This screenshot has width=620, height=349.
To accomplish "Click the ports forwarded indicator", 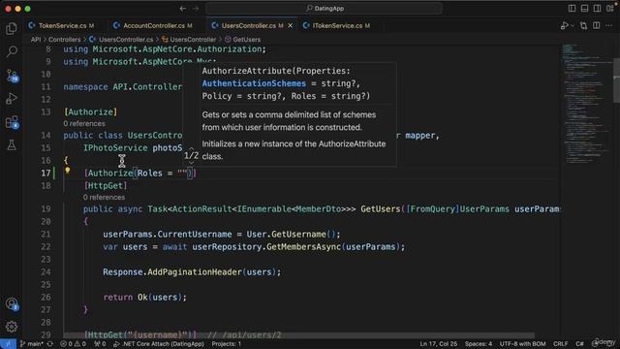I will tap(100, 344).
